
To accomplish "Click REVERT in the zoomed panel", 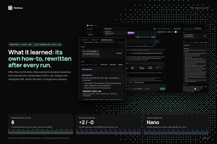I will coord(121,65).
